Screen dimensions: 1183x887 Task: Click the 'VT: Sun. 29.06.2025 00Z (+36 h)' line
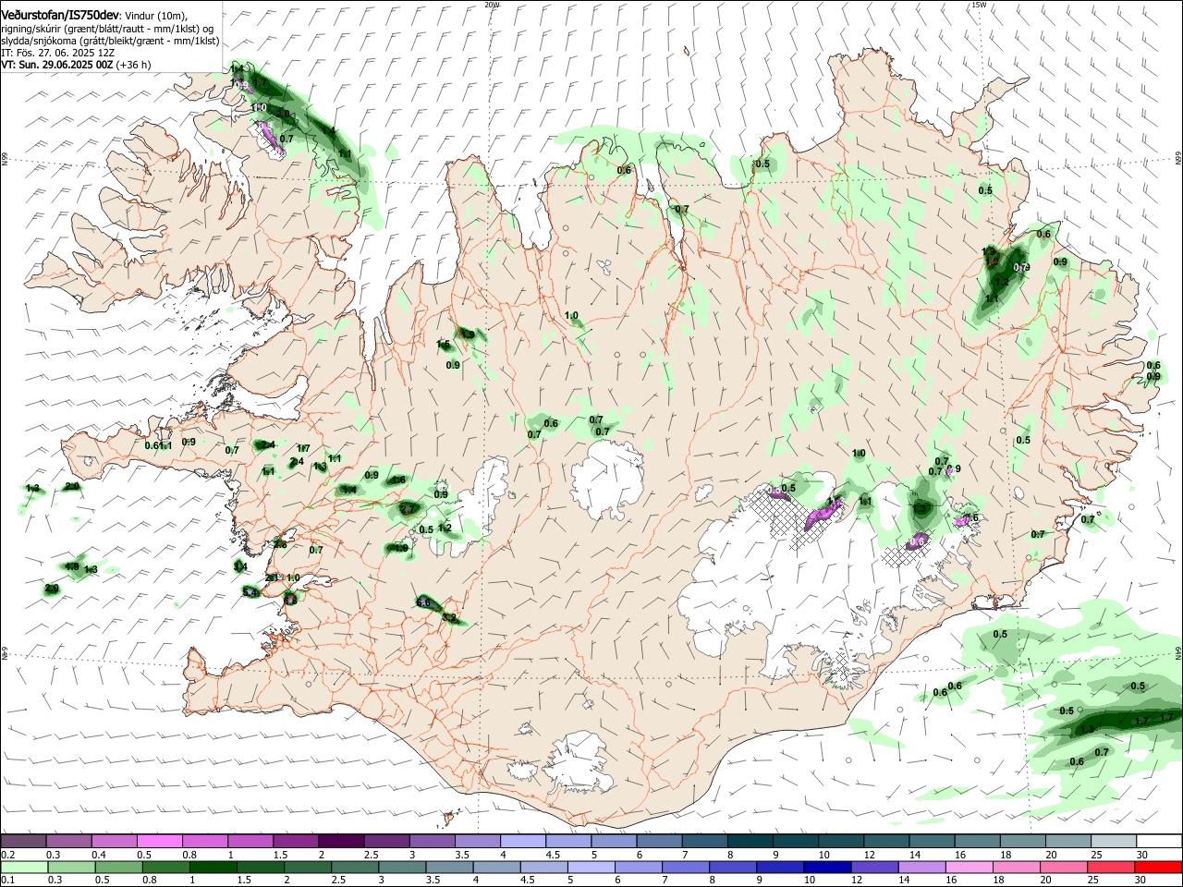75,65
